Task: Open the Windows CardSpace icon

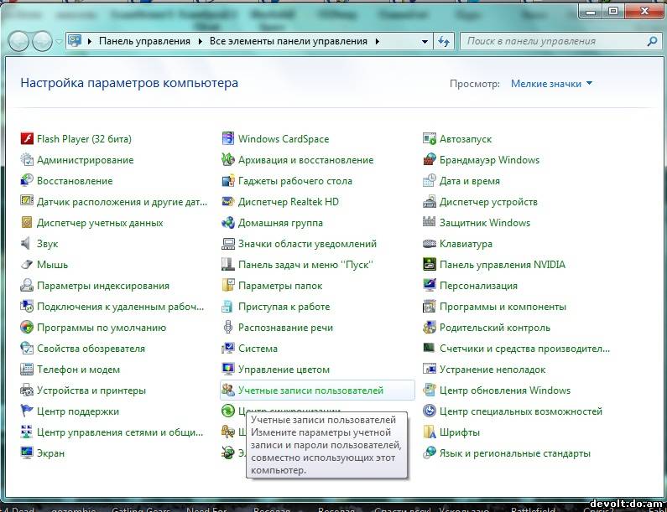Action: click(228, 139)
